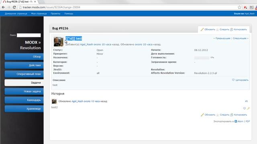Open Моя страница in top menu
The height and width of the screenshot is (144, 257).
[x=39, y=14]
